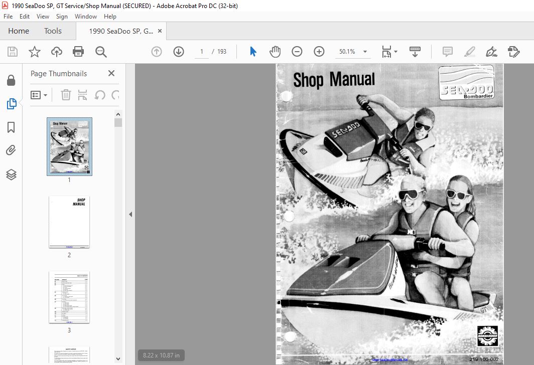Select the 1990 SeaDoo SP document tab

point(121,31)
